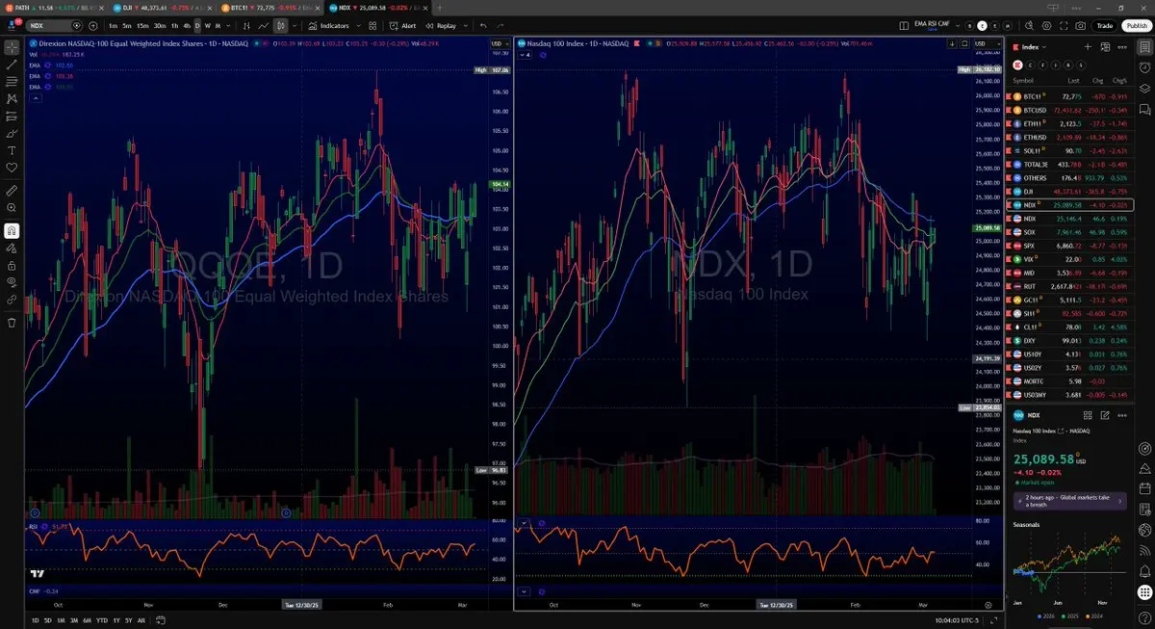The width and height of the screenshot is (1155, 629).
Task: Select the zoom-in tool in left toolbar
Action: (x=12, y=208)
